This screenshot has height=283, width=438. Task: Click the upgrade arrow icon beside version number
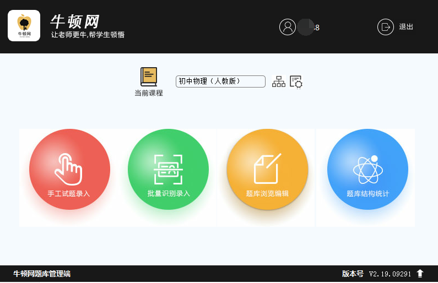(x=420, y=274)
